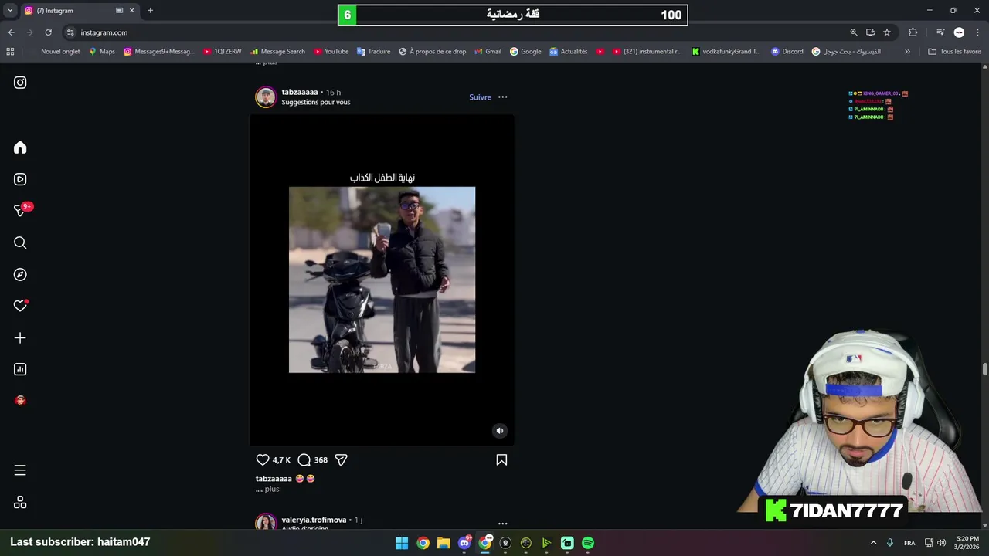Open notifications heart in sidebar

click(20, 306)
